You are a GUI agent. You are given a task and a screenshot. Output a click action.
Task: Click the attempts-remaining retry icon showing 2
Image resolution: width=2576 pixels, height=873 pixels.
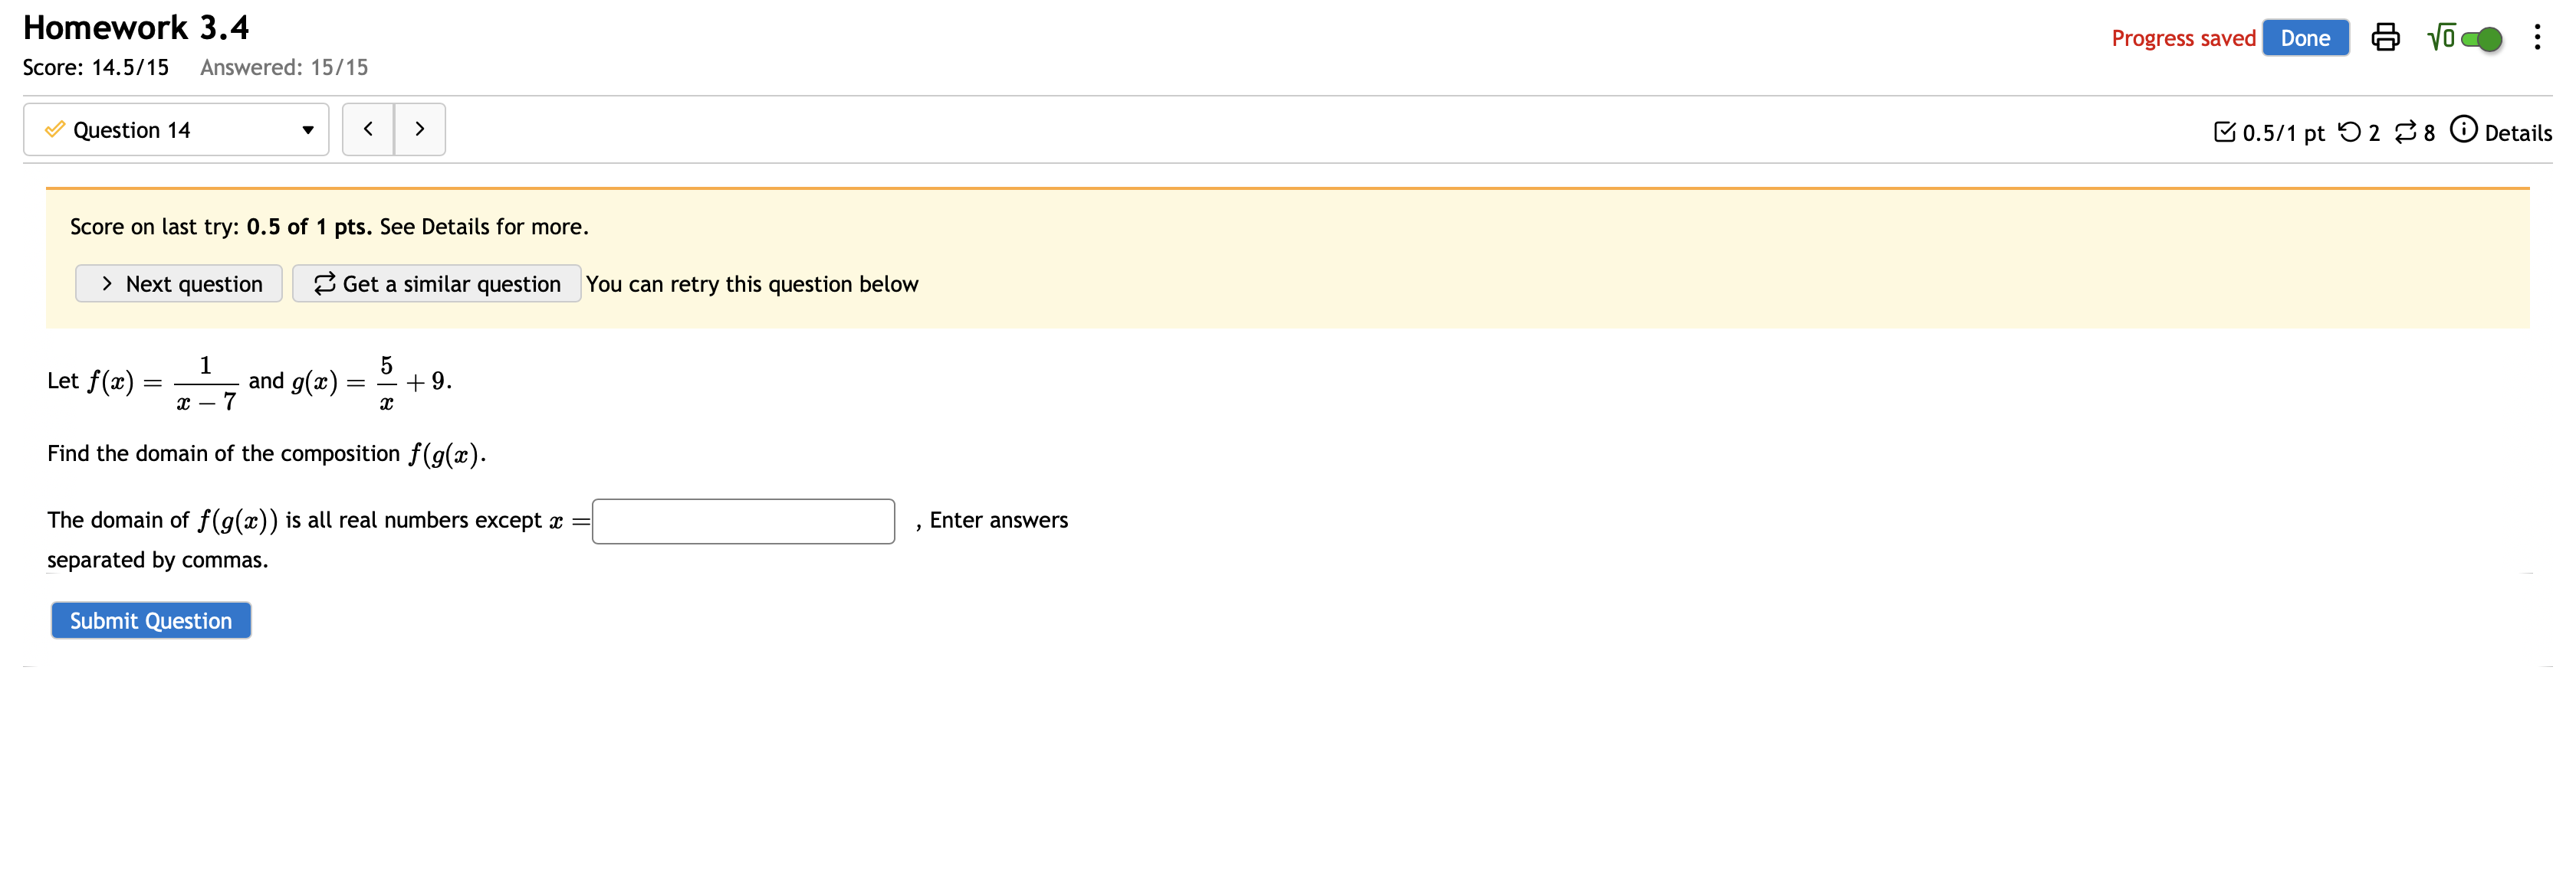(2351, 131)
